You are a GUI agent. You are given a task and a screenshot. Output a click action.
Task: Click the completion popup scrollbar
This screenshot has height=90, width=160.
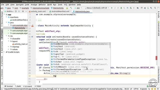pos(110,45)
